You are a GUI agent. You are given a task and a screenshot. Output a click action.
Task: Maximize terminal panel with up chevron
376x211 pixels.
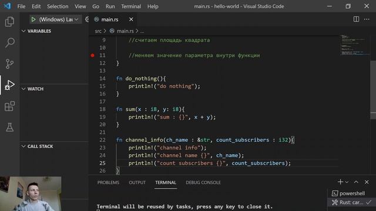[x=356, y=182]
